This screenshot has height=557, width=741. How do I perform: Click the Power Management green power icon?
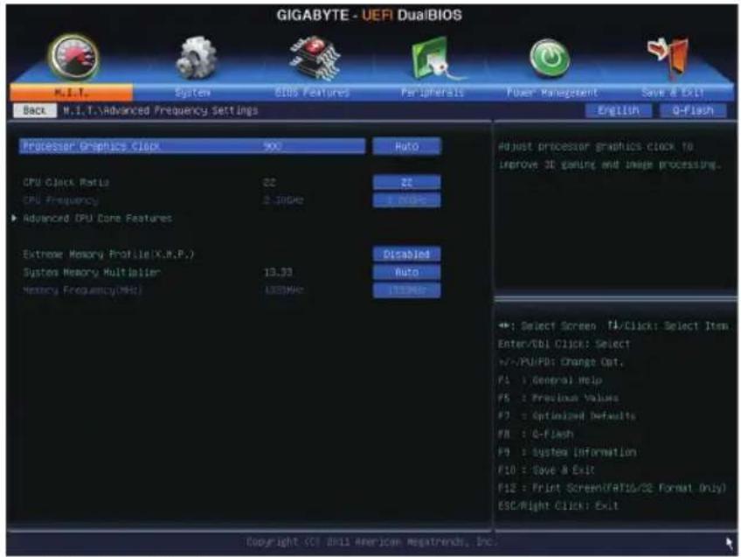(x=550, y=59)
